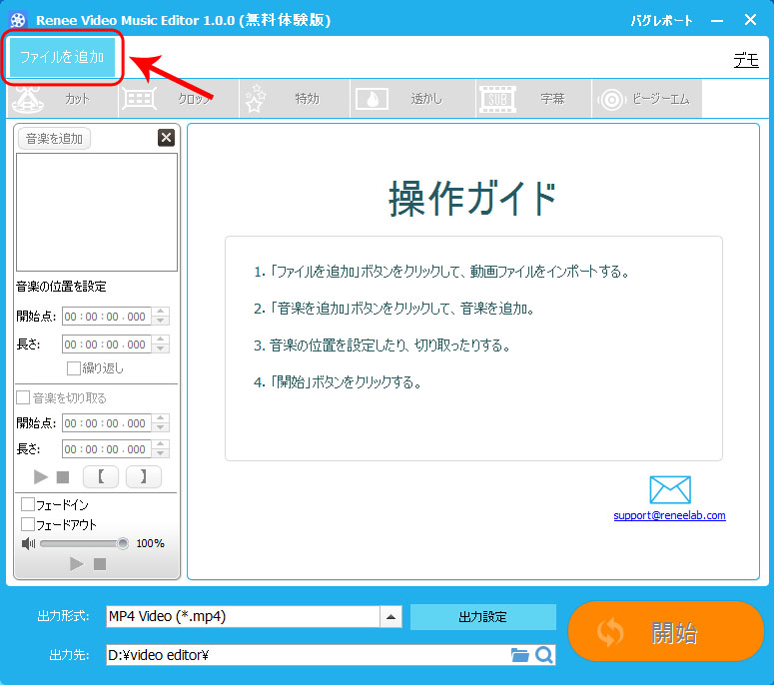Focus trim 長さ time field
774x685 pixels.
(x=107, y=449)
